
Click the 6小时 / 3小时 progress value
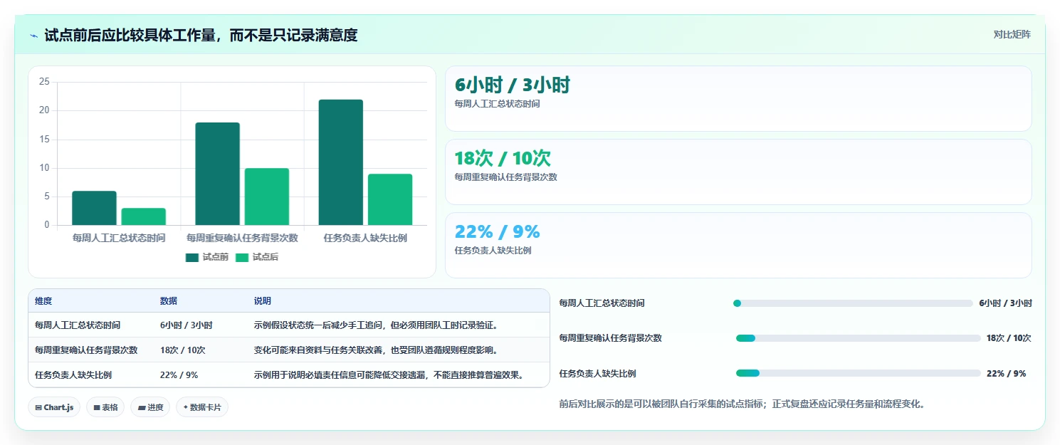[x=1005, y=303]
